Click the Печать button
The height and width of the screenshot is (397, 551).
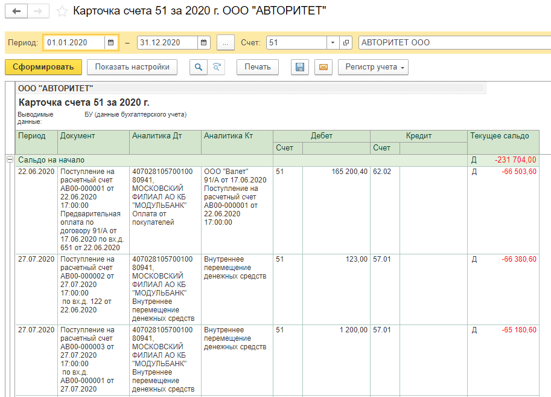(x=257, y=67)
